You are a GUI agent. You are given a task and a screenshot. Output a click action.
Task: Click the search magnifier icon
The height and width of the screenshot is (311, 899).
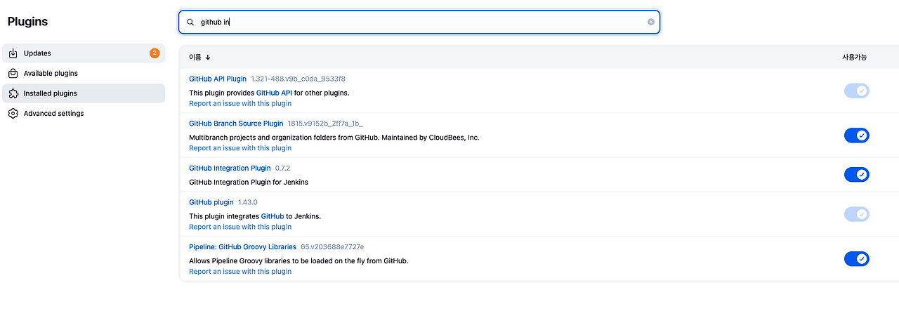coord(190,22)
